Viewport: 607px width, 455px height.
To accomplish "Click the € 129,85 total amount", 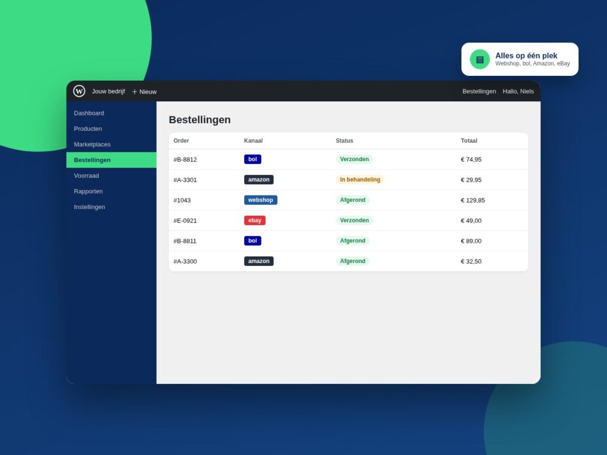I will [x=472, y=200].
